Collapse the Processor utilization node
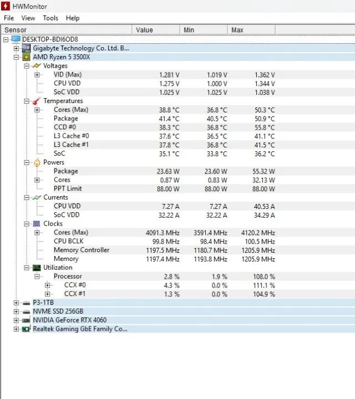 [x=37, y=277]
